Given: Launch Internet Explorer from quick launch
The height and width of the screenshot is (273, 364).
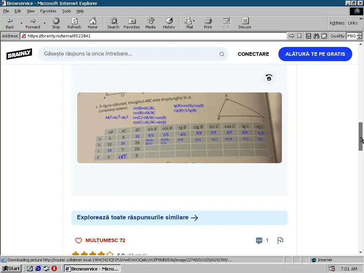Looking at the screenshot, I should tap(38, 269).
